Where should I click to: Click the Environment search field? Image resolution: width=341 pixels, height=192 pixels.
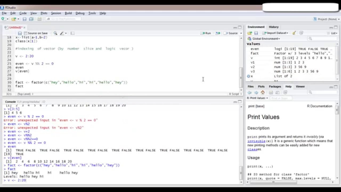[x=322, y=39]
